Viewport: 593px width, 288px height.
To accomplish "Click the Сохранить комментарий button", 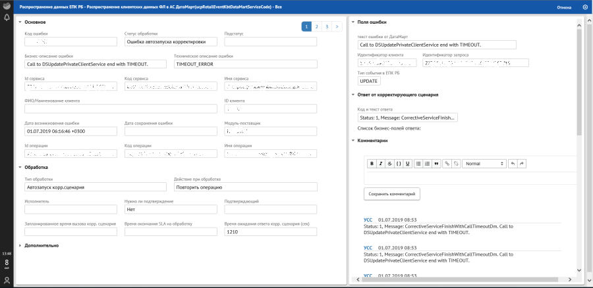I will click(x=391, y=194).
